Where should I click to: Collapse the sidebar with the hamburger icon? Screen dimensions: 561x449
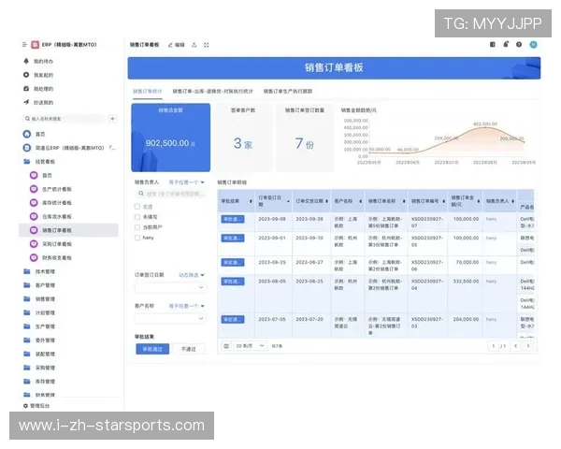pos(24,44)
